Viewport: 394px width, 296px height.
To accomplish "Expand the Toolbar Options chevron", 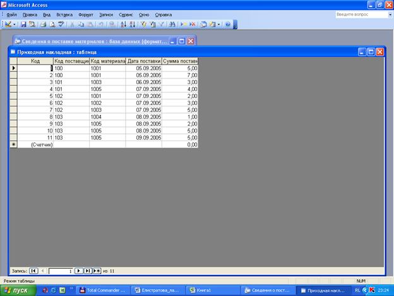I will 235,25.
